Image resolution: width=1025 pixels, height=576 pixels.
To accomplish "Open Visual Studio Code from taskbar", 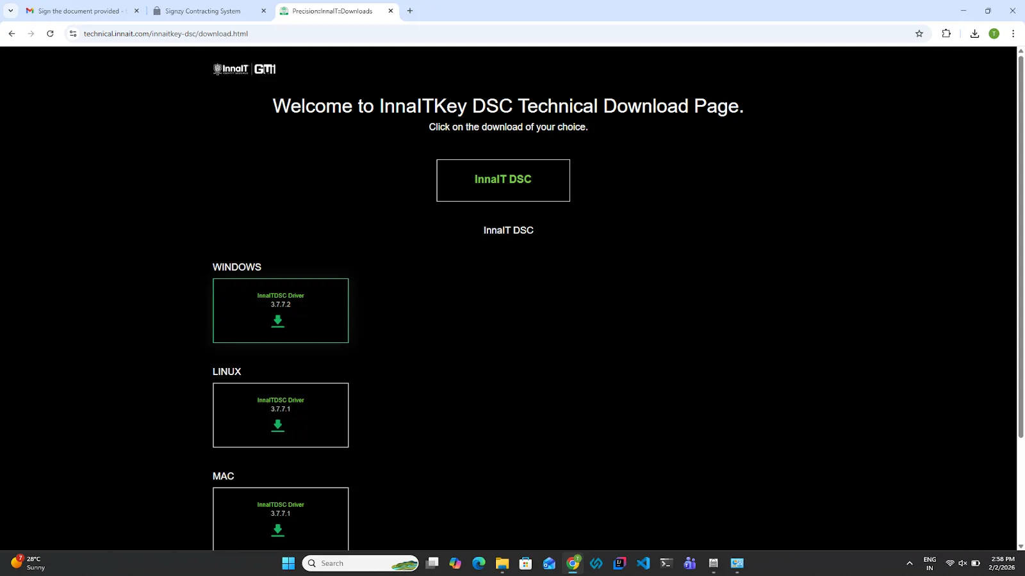I will [643, 563].
